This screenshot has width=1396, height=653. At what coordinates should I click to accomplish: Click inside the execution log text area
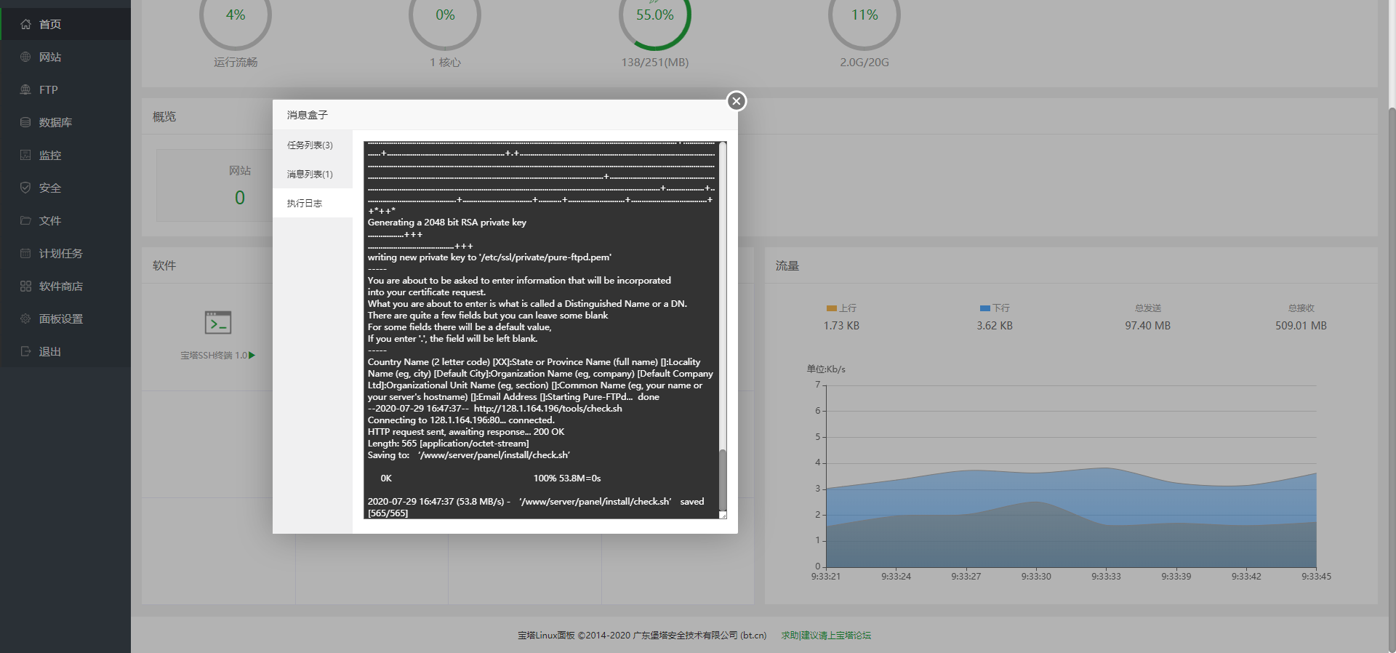(542, 330)
